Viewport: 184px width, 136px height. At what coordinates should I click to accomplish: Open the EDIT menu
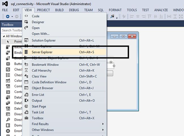coord(16,10)
